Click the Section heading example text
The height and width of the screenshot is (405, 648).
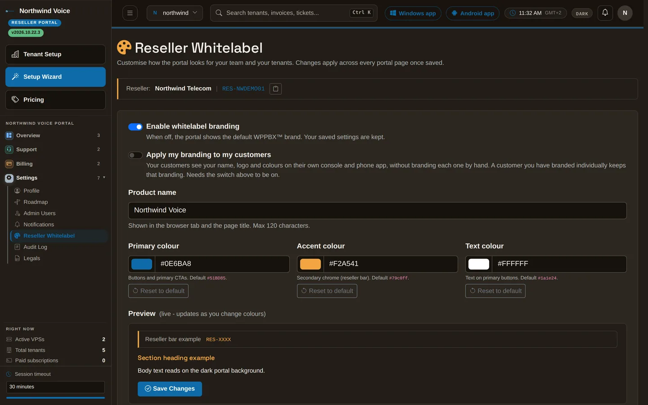(x=176, y=358)
